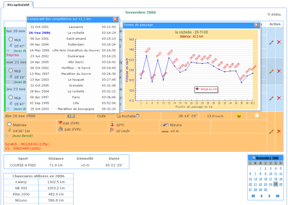
Task: Click the clock icon in lun 20 nov Midi row
Action: pos(11,39)
